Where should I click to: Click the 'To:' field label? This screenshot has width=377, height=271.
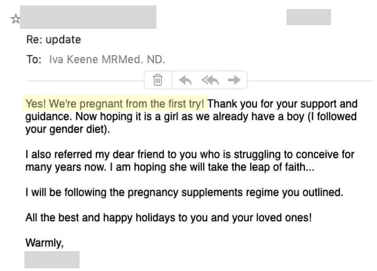(34, 60)
